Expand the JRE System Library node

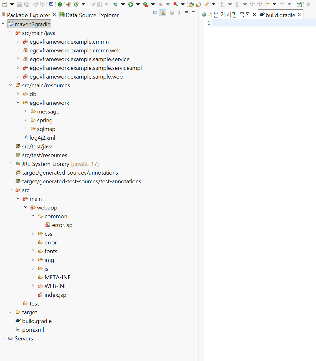tap(11, 164)
